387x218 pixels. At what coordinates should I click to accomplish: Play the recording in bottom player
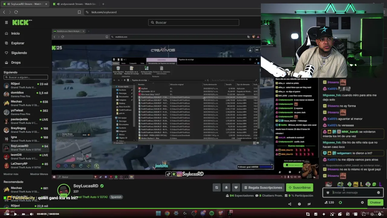coord(15,214)
